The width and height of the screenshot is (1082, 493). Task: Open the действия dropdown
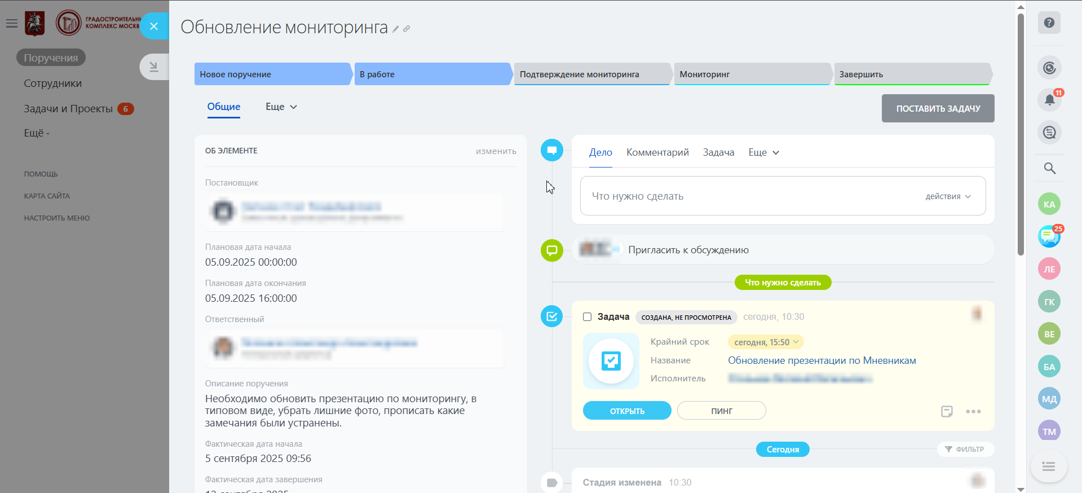click(948, 196)
